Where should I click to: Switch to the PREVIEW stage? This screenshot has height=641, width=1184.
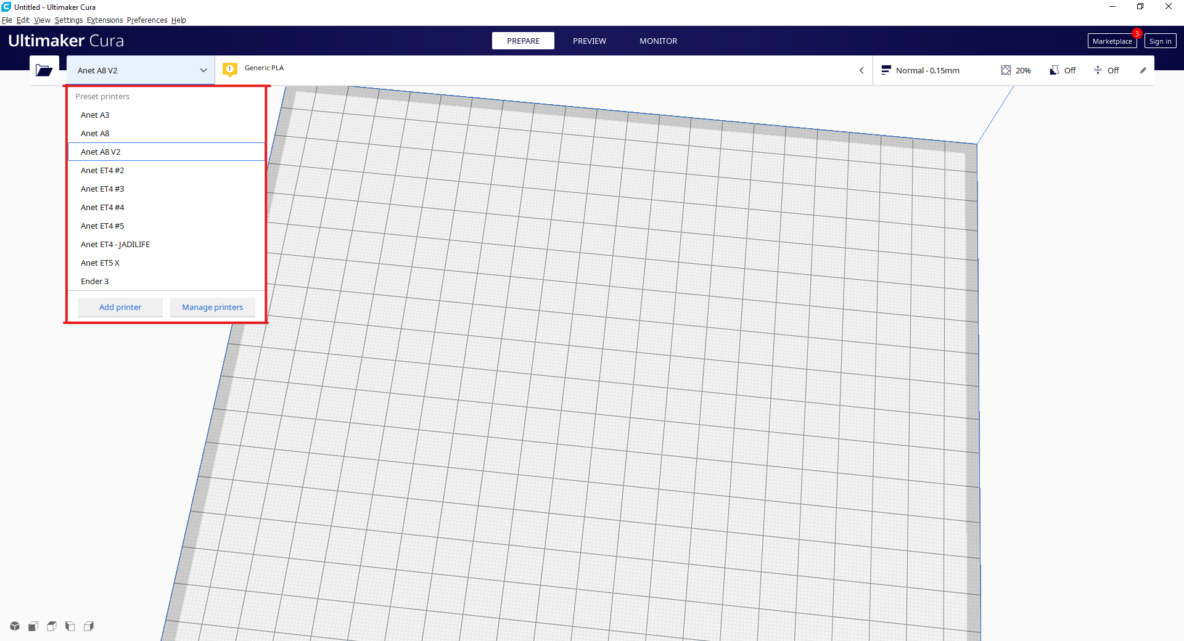[x=590, y=41]
